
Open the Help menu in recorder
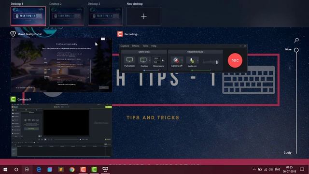click(154, 46)
